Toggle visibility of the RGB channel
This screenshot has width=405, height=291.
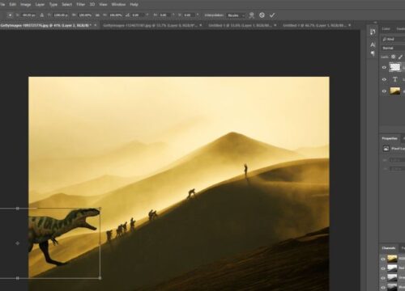(x=383, y=259)
